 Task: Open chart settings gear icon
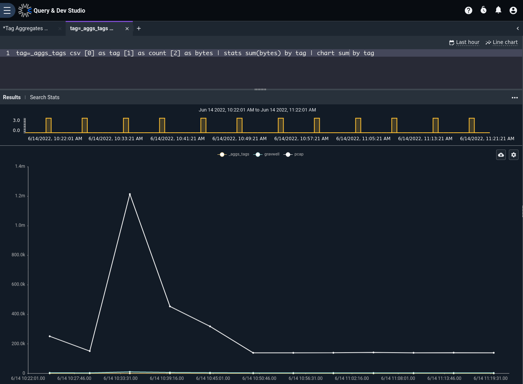click(x=514, y=155)
